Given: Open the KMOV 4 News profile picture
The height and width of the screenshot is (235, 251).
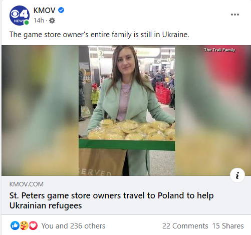Looking at the screenshot, I should pos(20,16).
